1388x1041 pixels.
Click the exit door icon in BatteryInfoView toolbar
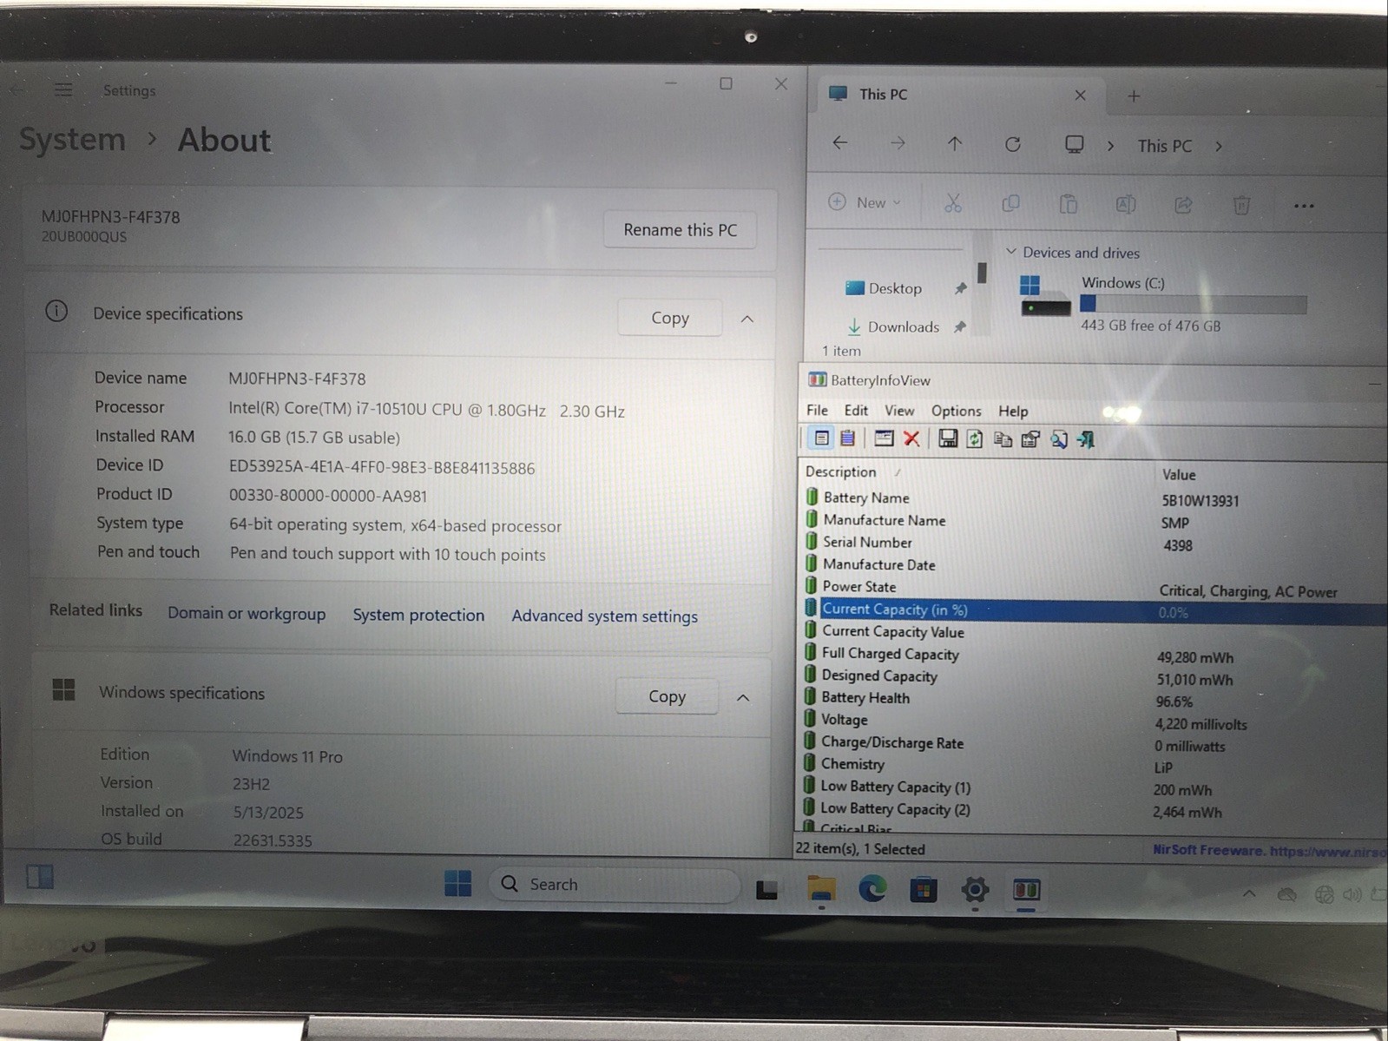coord(1086,439)
